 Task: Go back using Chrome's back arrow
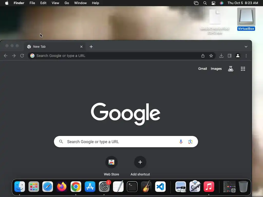click(x=6, y=56)
